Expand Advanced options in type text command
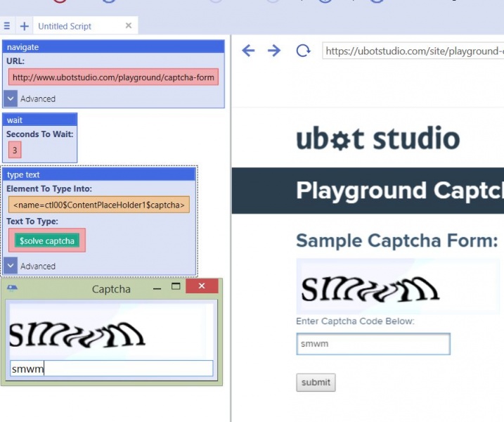This screenshot has width=504, height=422. click(11, 266)
